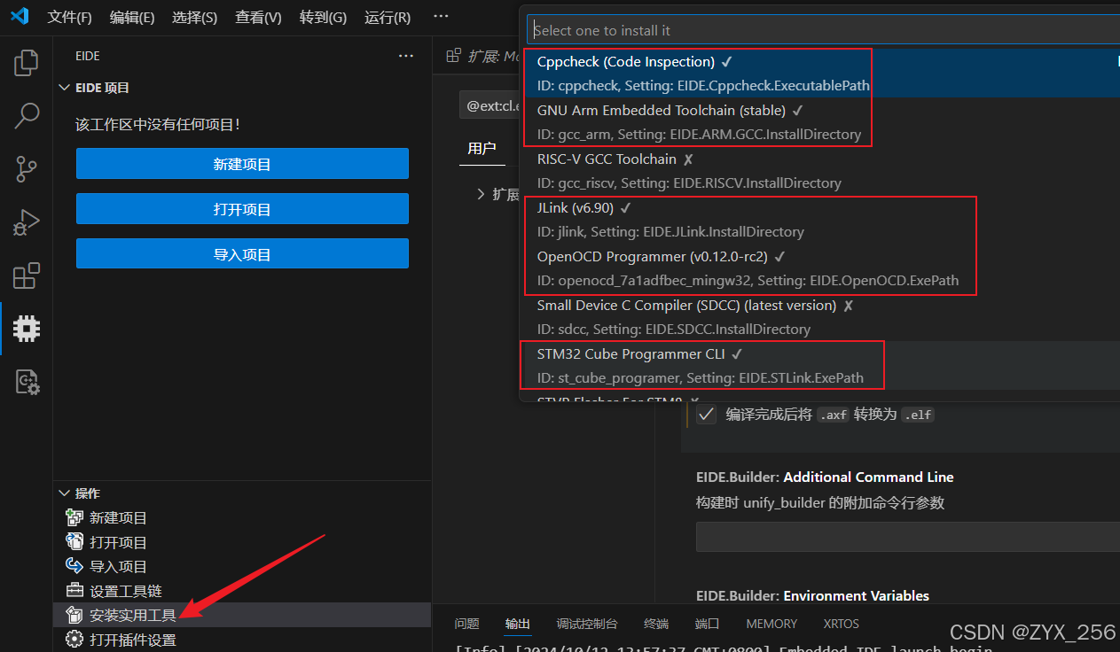Click the @ext settings search box
1120x652 pixels.
(x=490, y=105)
